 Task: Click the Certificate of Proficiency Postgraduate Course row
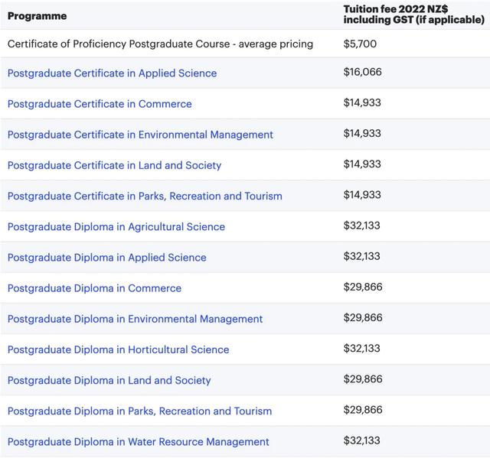point(160,44)
